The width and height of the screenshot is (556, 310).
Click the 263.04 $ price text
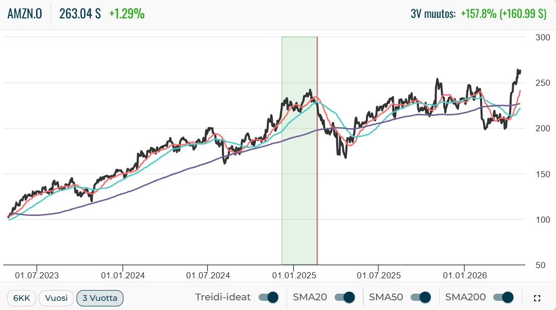pos(80,14)
